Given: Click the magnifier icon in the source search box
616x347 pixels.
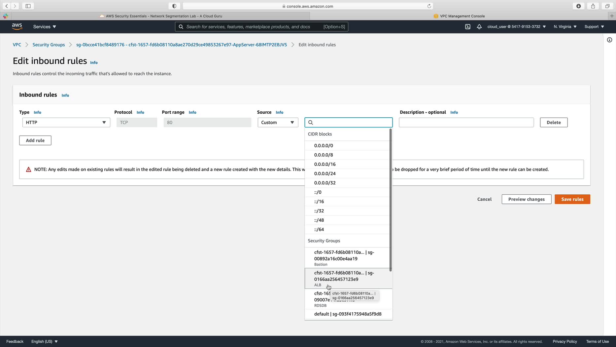Looking at the screenshot, I should tap(311, 123).
